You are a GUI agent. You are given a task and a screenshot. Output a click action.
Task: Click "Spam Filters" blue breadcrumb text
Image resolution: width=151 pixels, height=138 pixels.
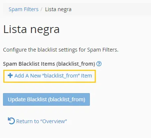[x=23, y=9]
